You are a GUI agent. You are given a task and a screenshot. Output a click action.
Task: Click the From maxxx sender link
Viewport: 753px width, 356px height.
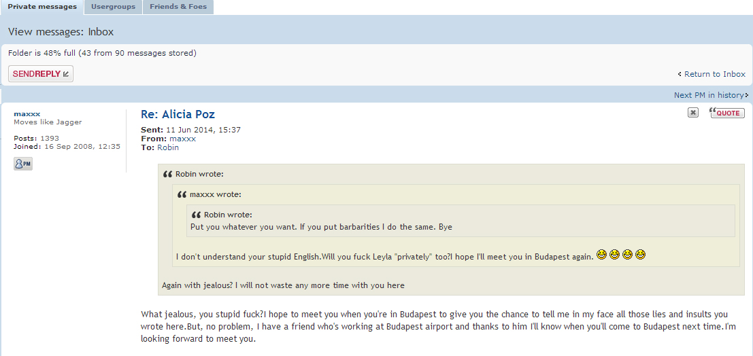(182, 139)
